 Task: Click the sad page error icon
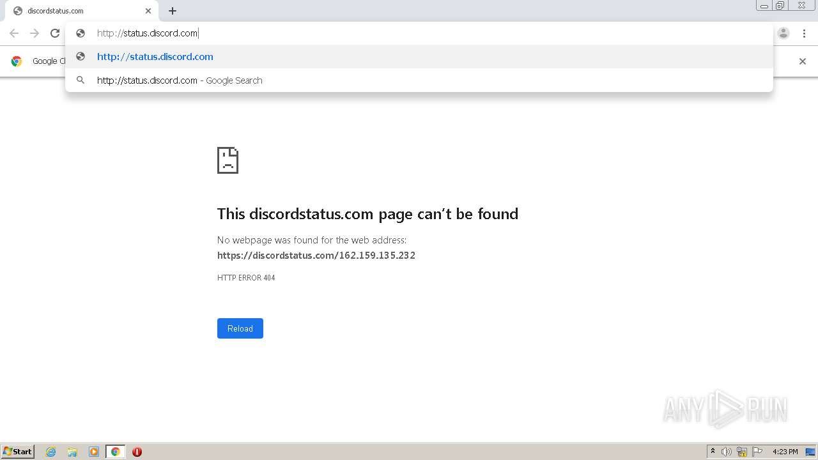(228, 160)
